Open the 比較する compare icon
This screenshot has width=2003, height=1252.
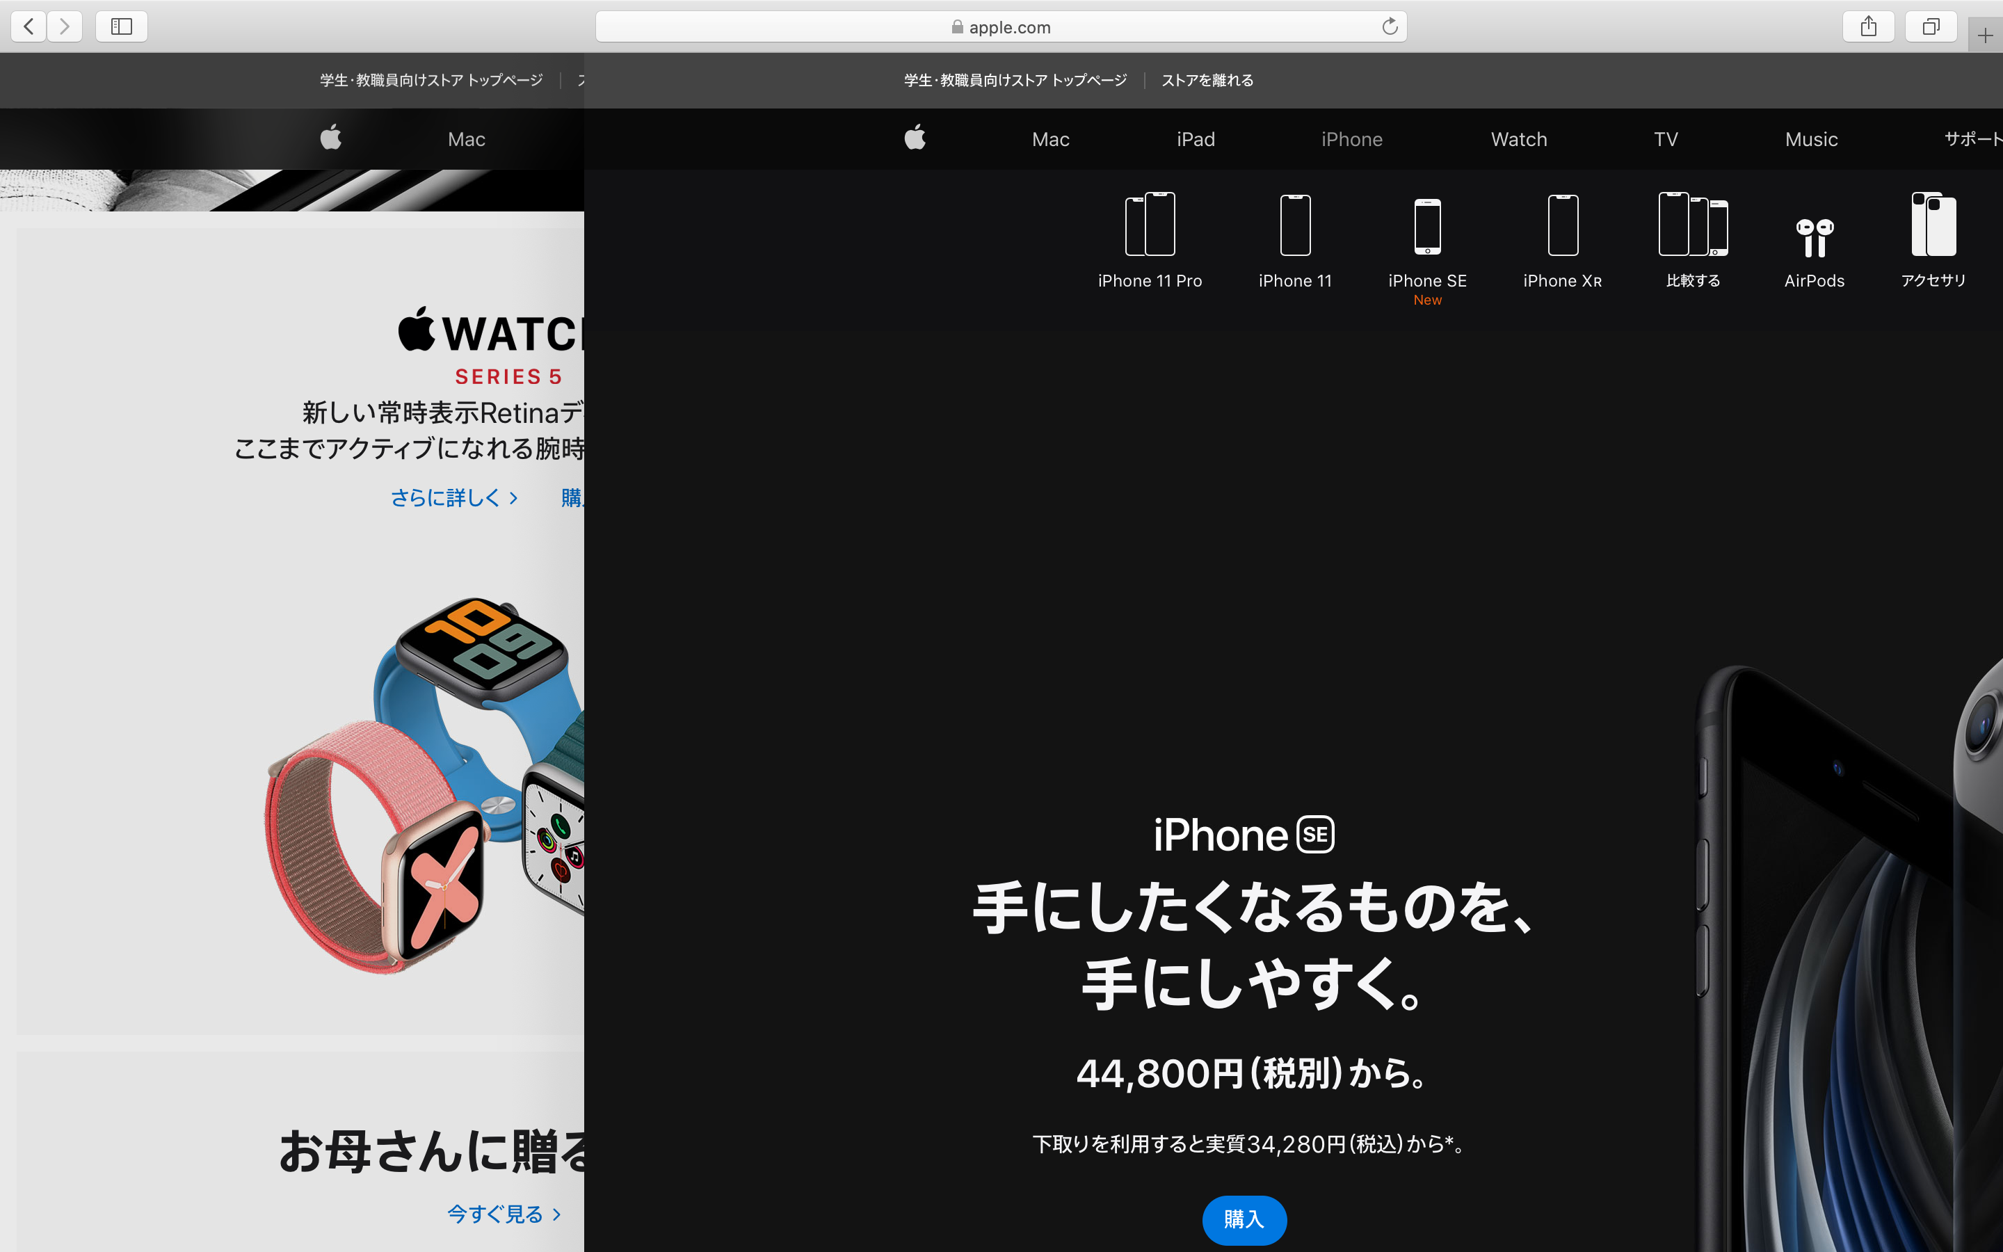[x=1693, y=240]
